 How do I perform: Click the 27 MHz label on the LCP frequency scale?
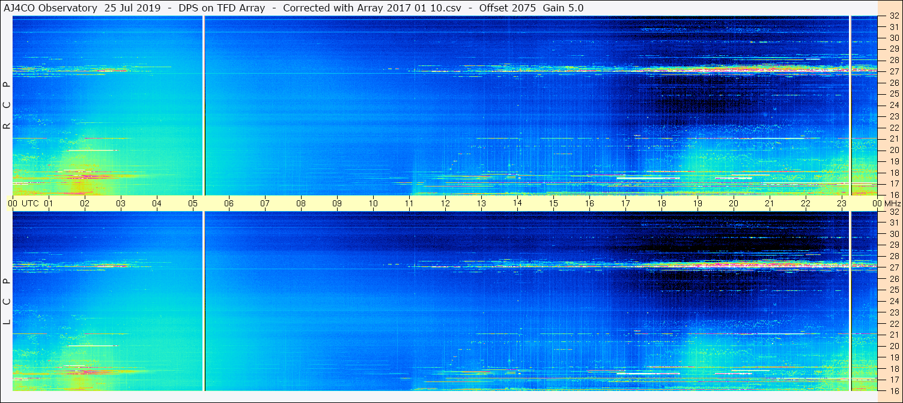pos(894,267)
